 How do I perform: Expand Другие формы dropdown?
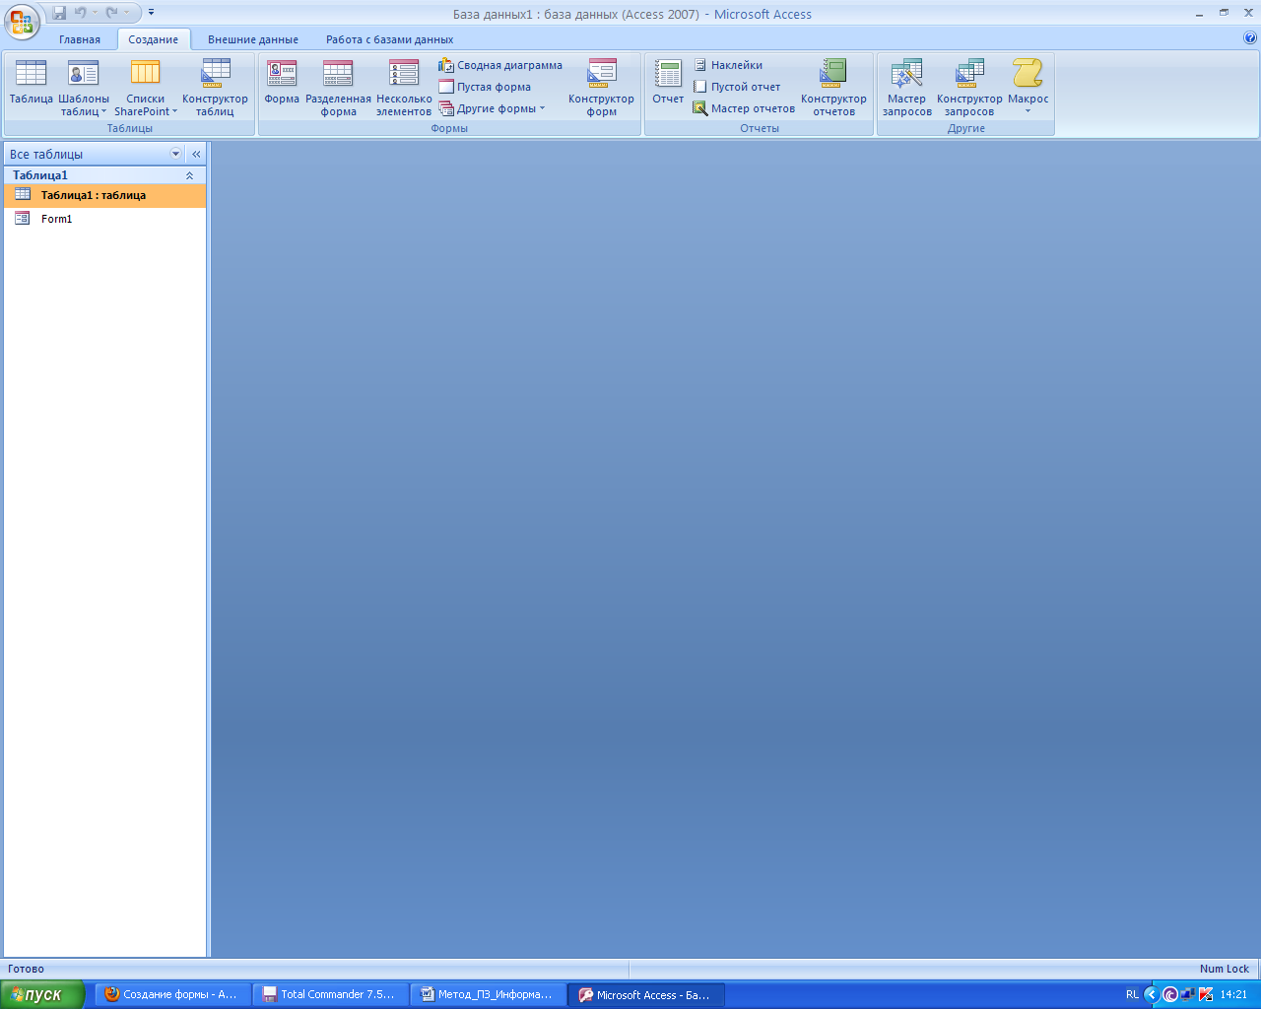492,108
